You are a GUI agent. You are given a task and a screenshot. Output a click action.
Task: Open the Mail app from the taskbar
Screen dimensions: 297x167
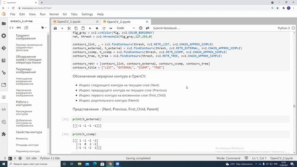87,164
